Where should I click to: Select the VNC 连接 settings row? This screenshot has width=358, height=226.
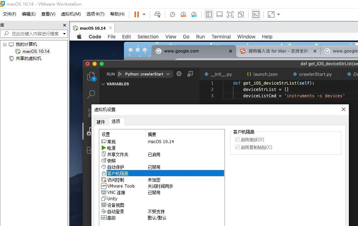click(x=162, y=193)
